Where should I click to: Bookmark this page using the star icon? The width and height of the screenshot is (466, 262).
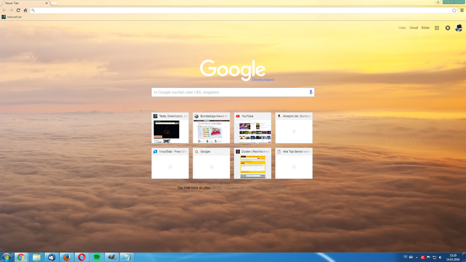pyautogui.click(x=454, y=10)
